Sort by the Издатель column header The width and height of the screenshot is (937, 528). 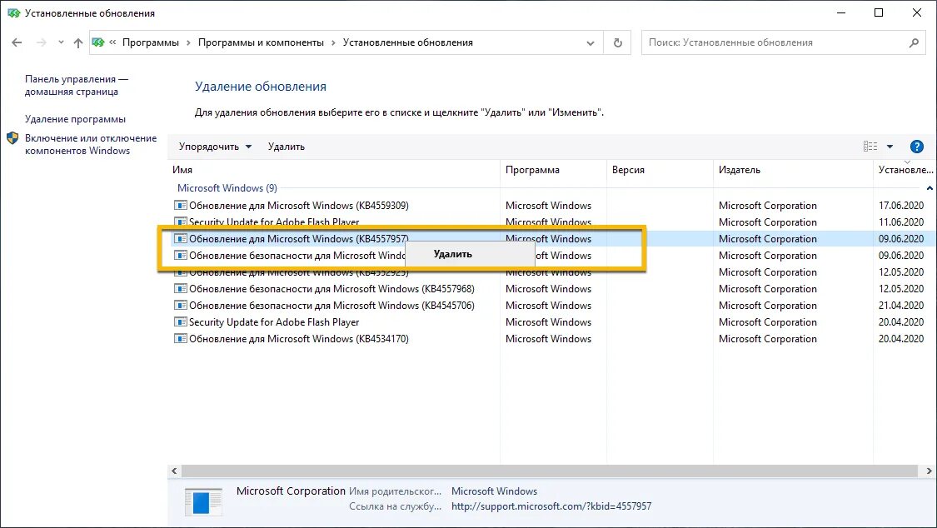(x=794, y=170)
